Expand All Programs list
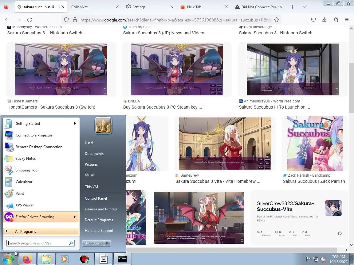The image size is (354, 265). [41, 232]
